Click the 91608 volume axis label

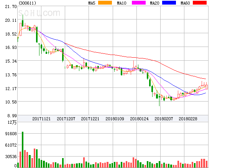click(11, 134)
